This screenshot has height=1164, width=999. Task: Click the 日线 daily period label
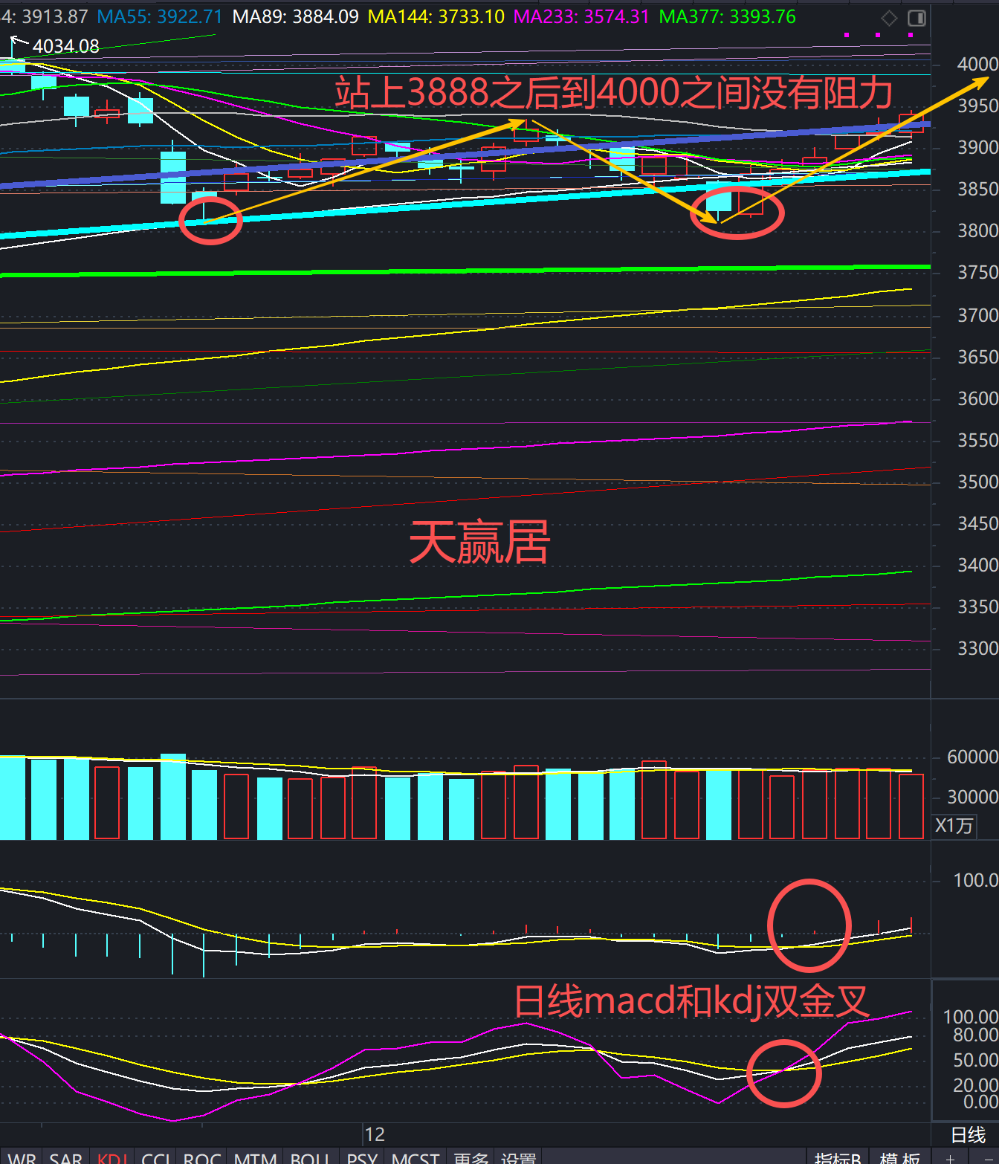point(968,1135)
